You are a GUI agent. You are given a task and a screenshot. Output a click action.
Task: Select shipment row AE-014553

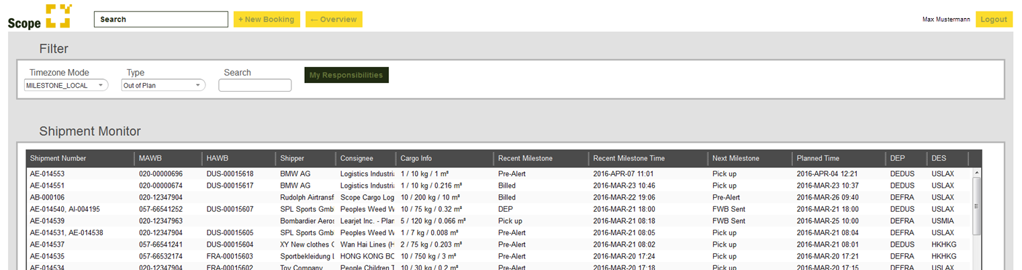coord(48,174)
